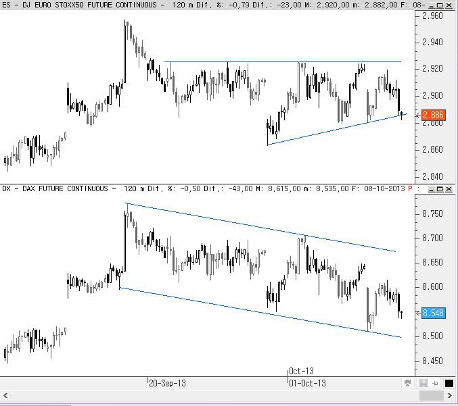Toggle the pushpin icon in bottom toolbar
The image size is (458, 406).
435,383
